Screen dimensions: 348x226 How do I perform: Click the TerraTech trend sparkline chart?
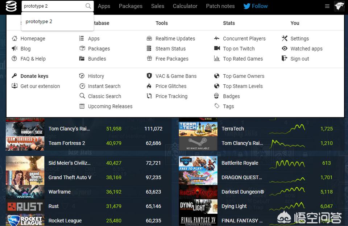pyautogui.click(x=287, y=129)
